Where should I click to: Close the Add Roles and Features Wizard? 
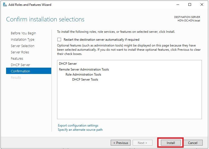(x=202, y=5)
